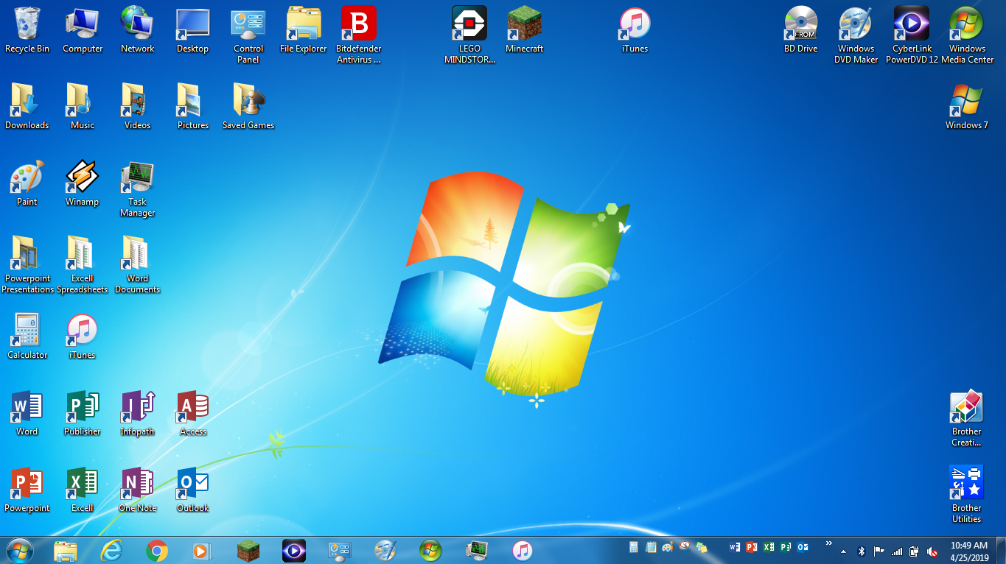Screen dimensions: 1006x564
Task: Click the Internet Explorer taskbar icon
Action: tap(111, 550)
